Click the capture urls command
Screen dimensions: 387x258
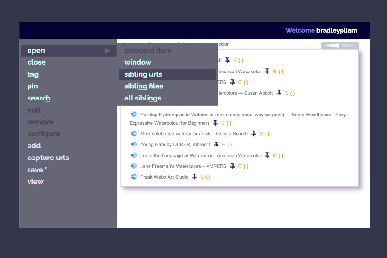pos(48,158)
